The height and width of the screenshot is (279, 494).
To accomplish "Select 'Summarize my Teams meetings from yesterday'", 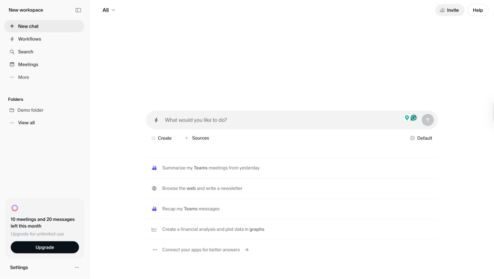I will [292, 168].
